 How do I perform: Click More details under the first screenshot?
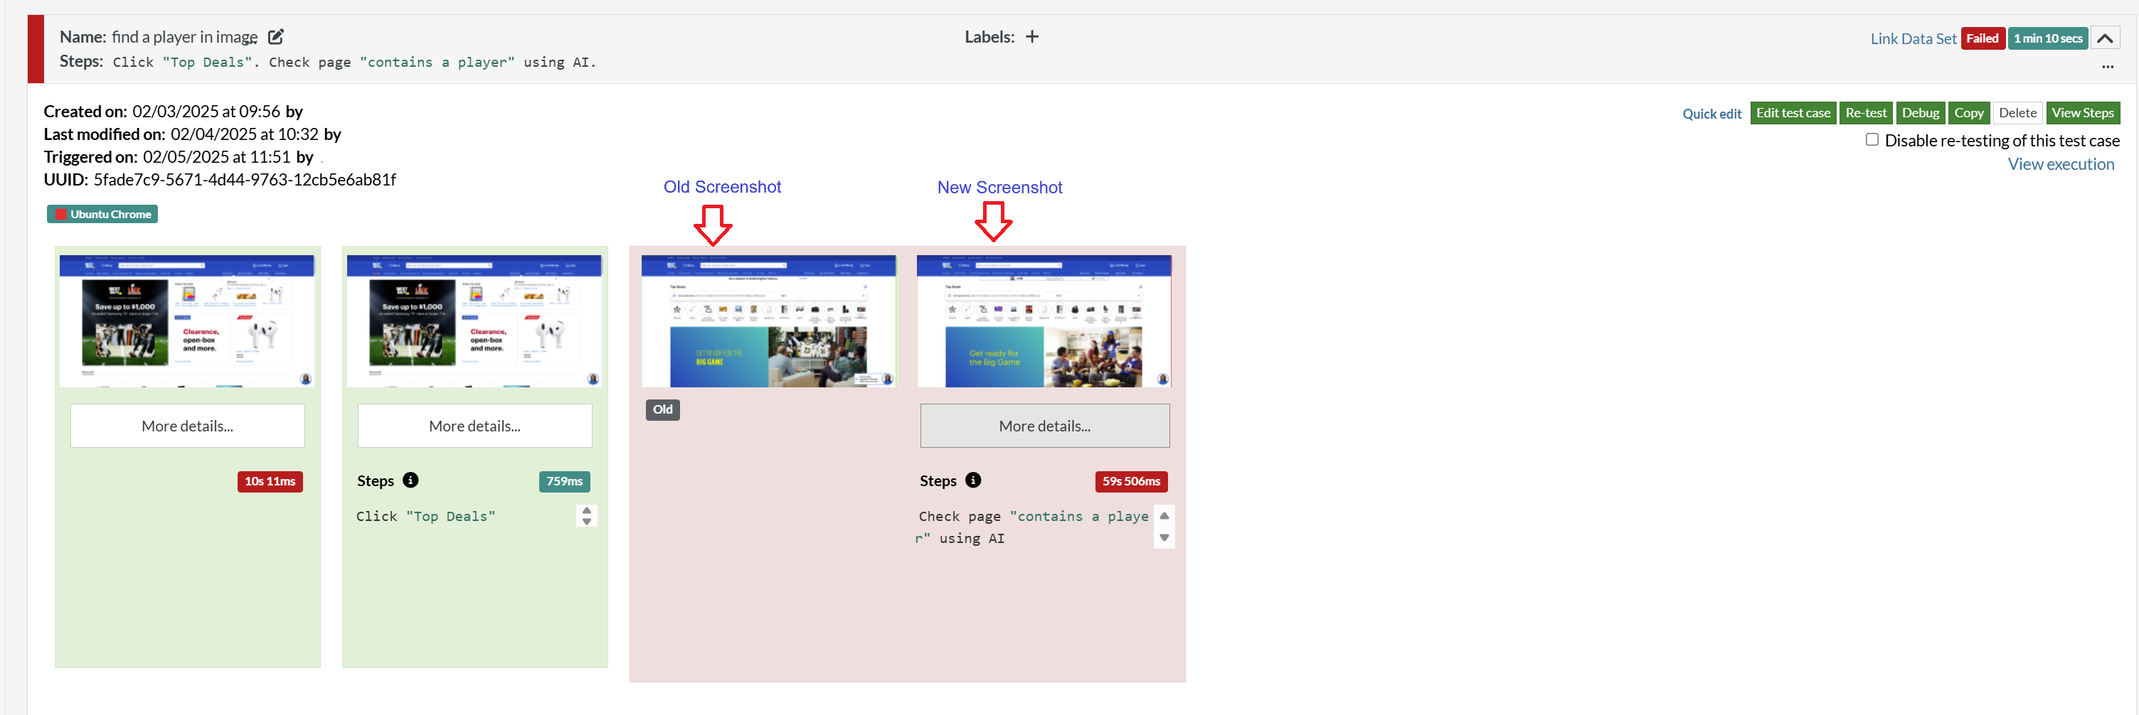click(188, 426)
